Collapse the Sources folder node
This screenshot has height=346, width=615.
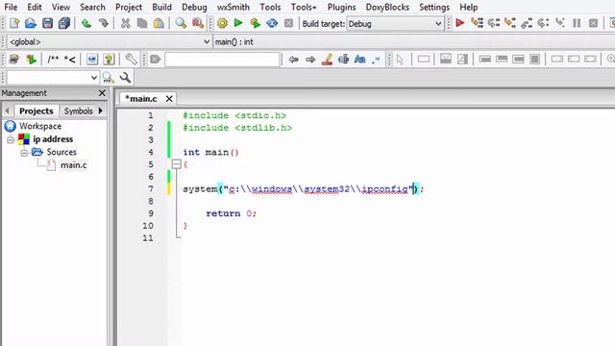point(24,152)
